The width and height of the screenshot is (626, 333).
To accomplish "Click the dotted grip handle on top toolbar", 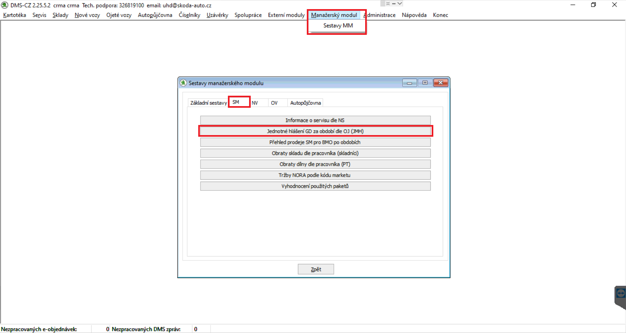I will [x=383, y=4].
